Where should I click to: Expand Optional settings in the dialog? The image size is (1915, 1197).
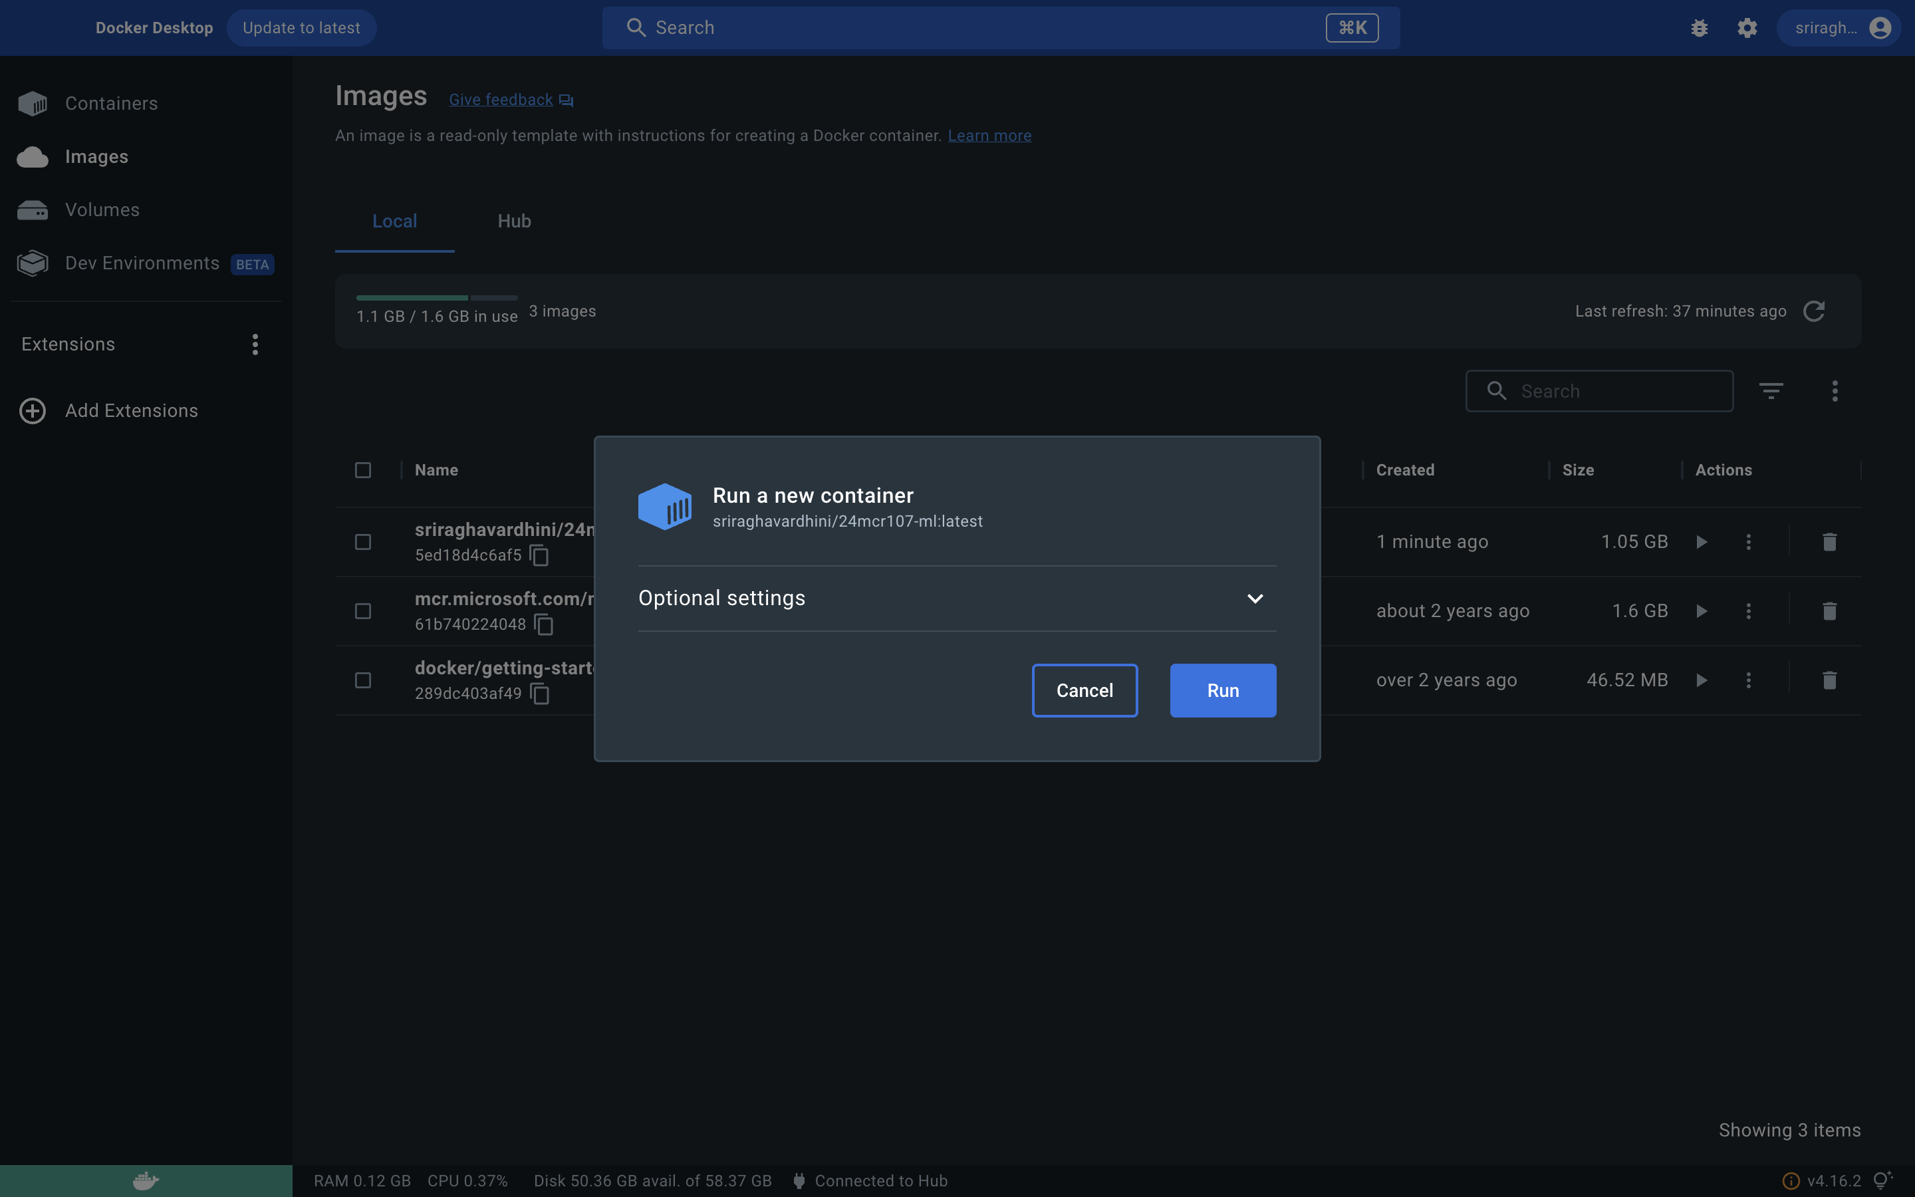pyautogui.click(x=957, y=598)
